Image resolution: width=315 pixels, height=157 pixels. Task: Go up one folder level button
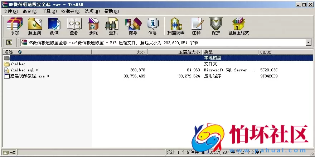pyautogui.click(x=9, y=42)
